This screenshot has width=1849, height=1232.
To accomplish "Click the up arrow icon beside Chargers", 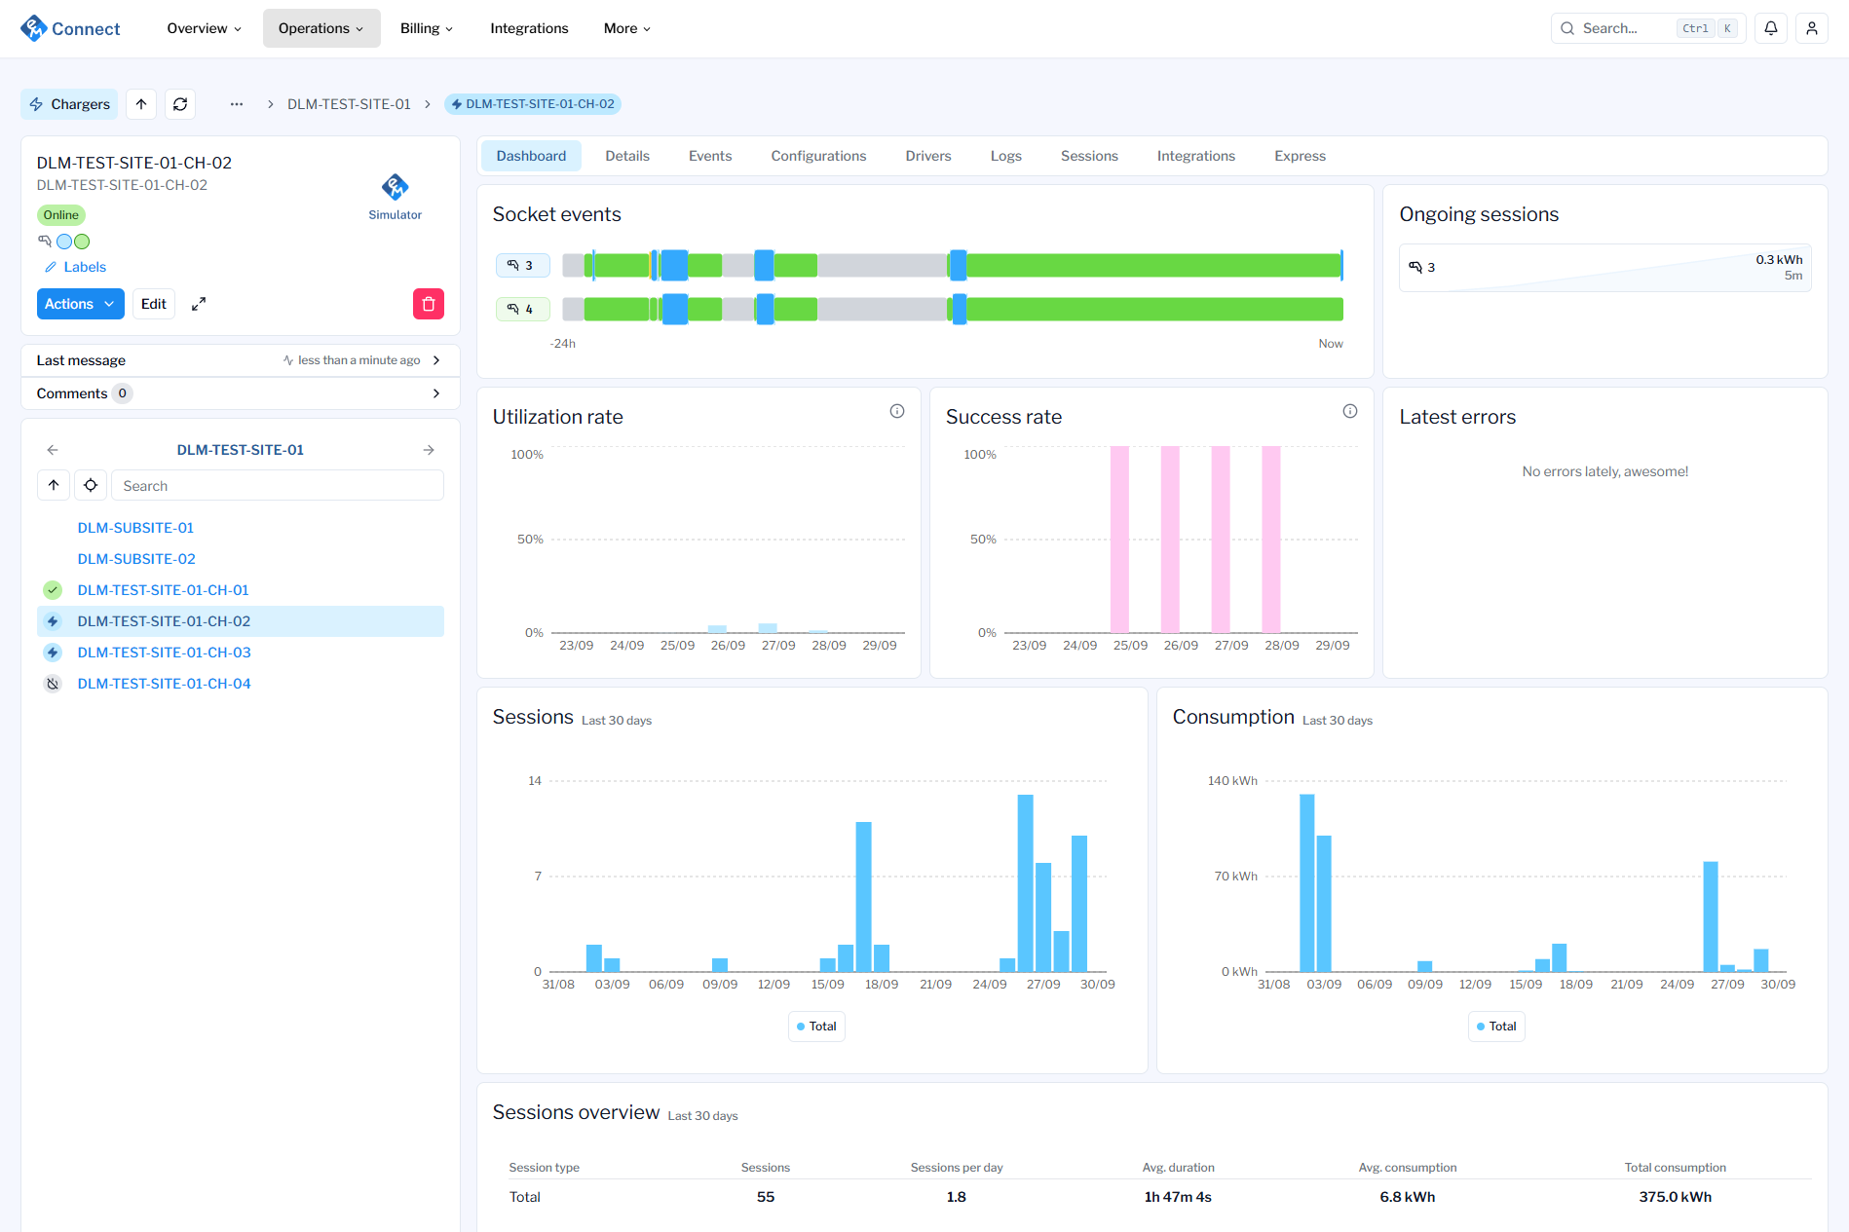I will (141, 104).
